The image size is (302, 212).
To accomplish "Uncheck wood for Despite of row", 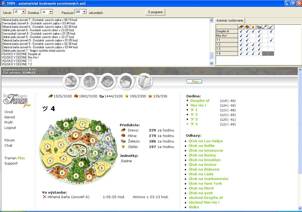I will coord(241,31).
